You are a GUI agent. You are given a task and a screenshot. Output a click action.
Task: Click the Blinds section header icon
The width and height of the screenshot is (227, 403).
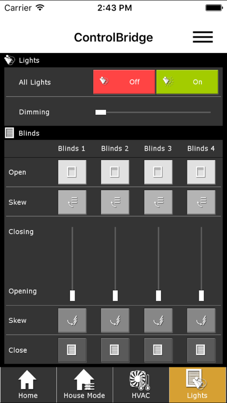click(x=9, y=133)
